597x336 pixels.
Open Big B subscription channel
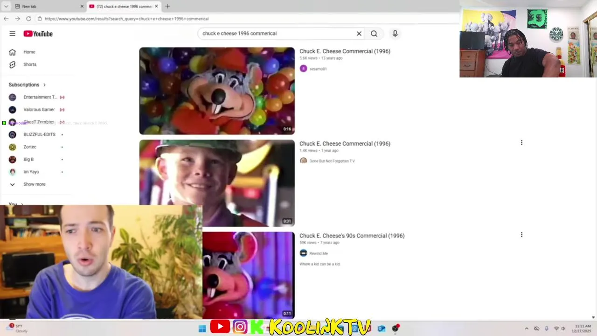[x=28, y=160]
